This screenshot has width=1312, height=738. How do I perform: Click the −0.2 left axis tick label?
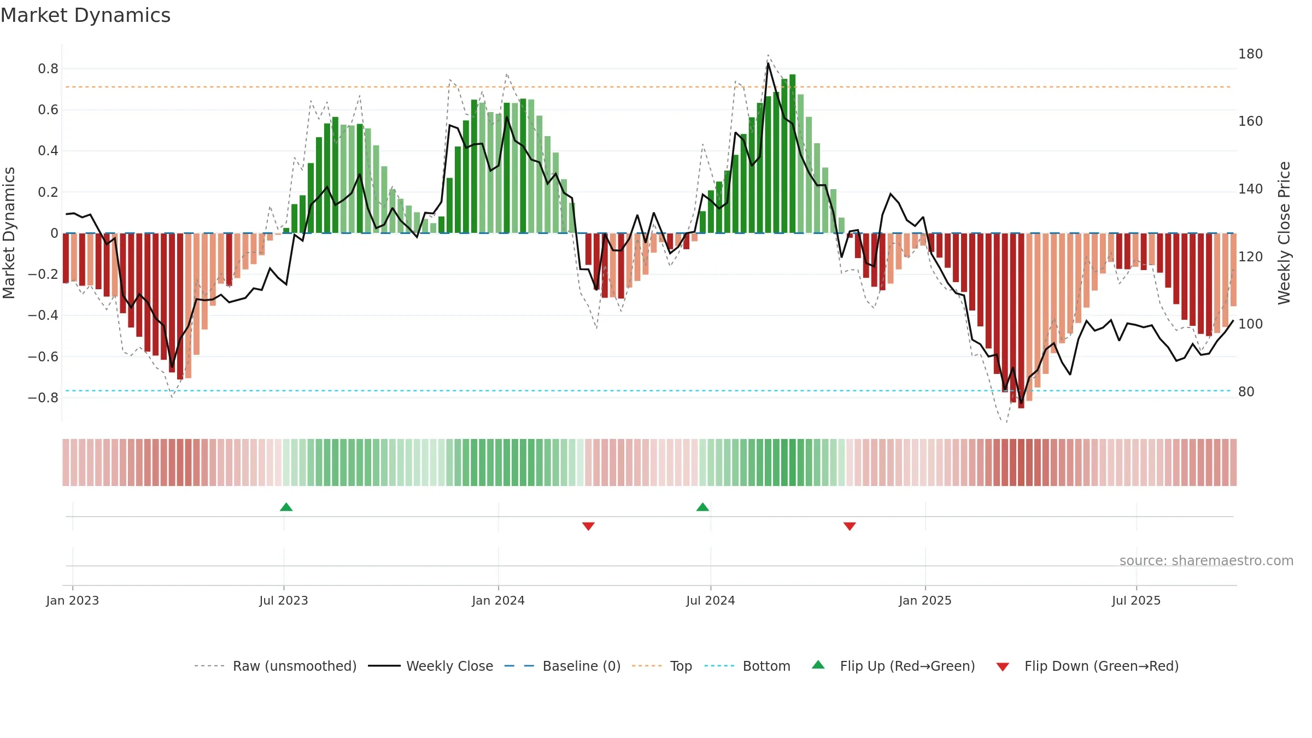click(x=43, y=274)
